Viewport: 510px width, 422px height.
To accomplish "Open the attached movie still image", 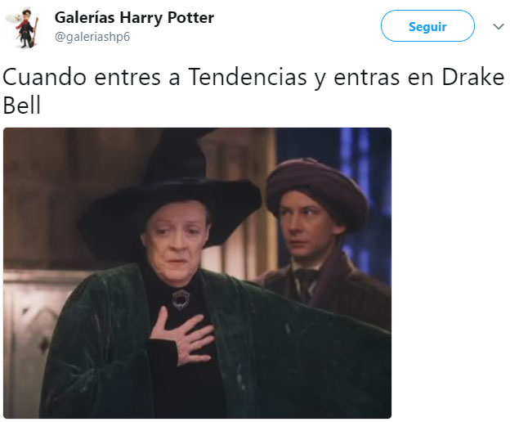I will tap(197, 273).
